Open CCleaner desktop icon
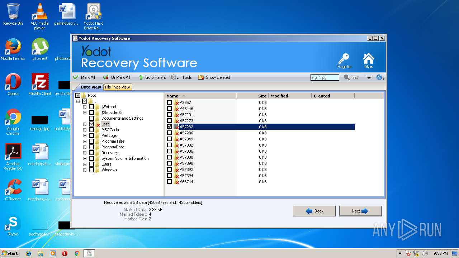The width and height of the screenshot is (459, 258). click(13, 190)
